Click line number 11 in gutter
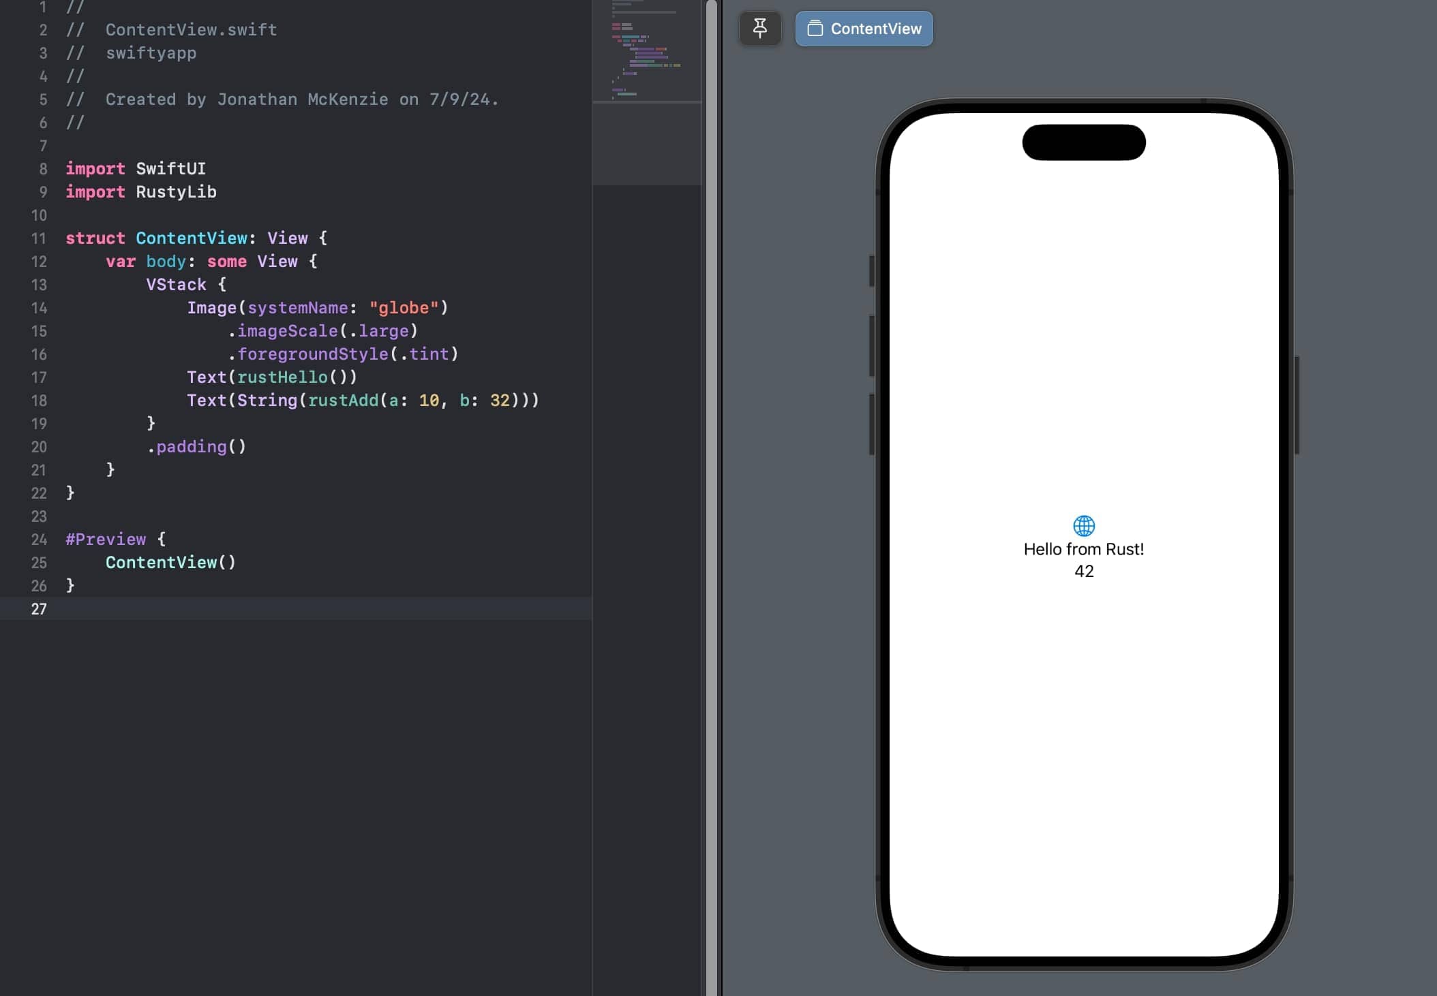The image size is (1437, 996). (39, 238)
